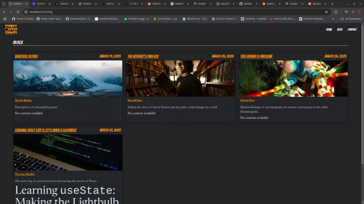Show hidden bookmarks with the double chevron

[333, 19]
